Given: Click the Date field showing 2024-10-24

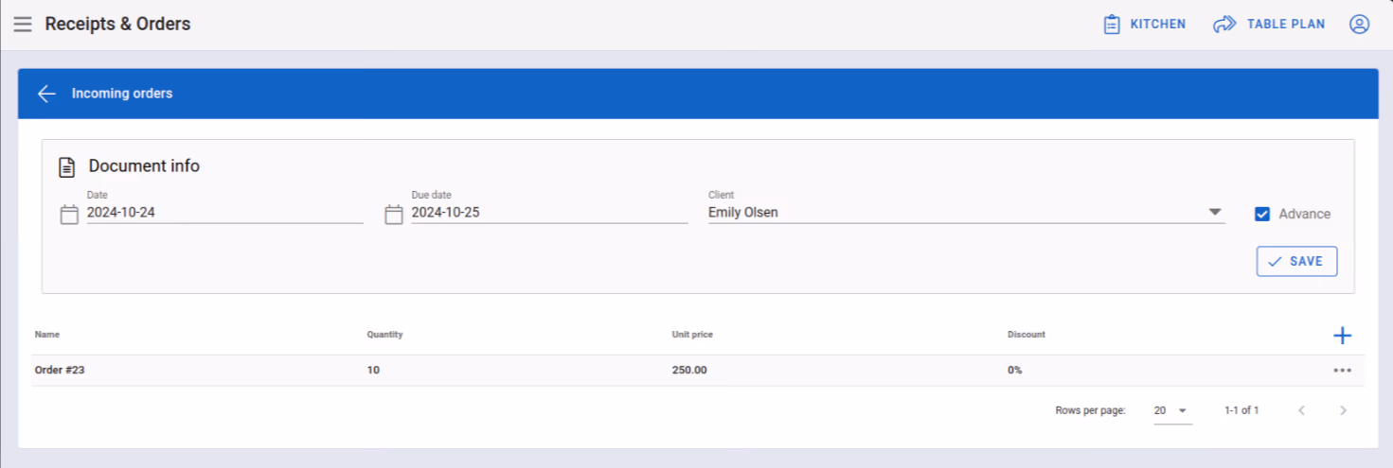Looking at the screenshot, I should point(224,213).
